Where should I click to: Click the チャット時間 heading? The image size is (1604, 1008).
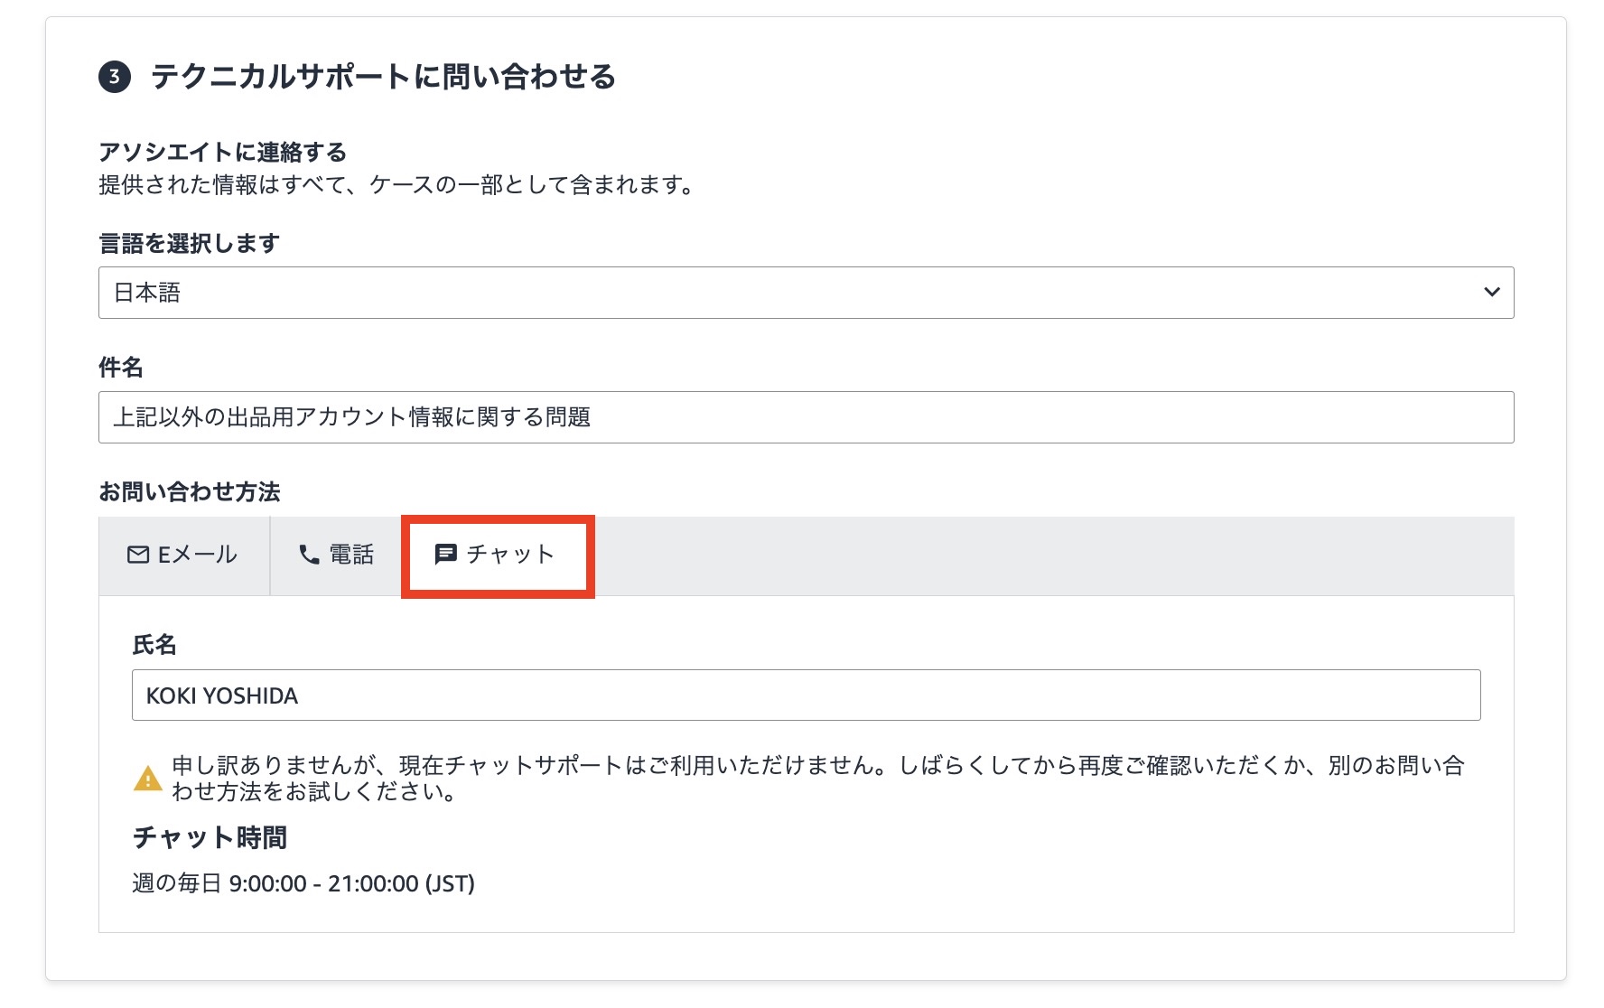coord(210,837)
